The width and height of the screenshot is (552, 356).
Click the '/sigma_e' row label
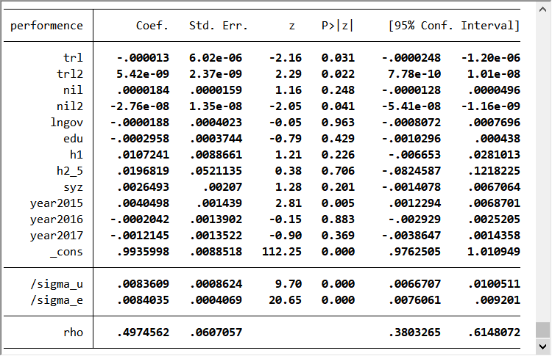tap(57, 299)
